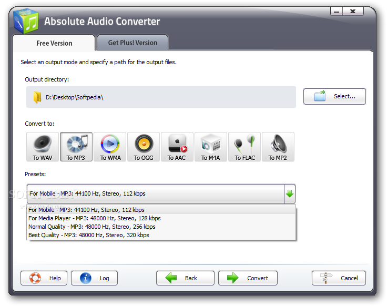This screenshot has height=306, width=387.
Task: Choose the To WAV format icon
Action: tap(43, 147)
